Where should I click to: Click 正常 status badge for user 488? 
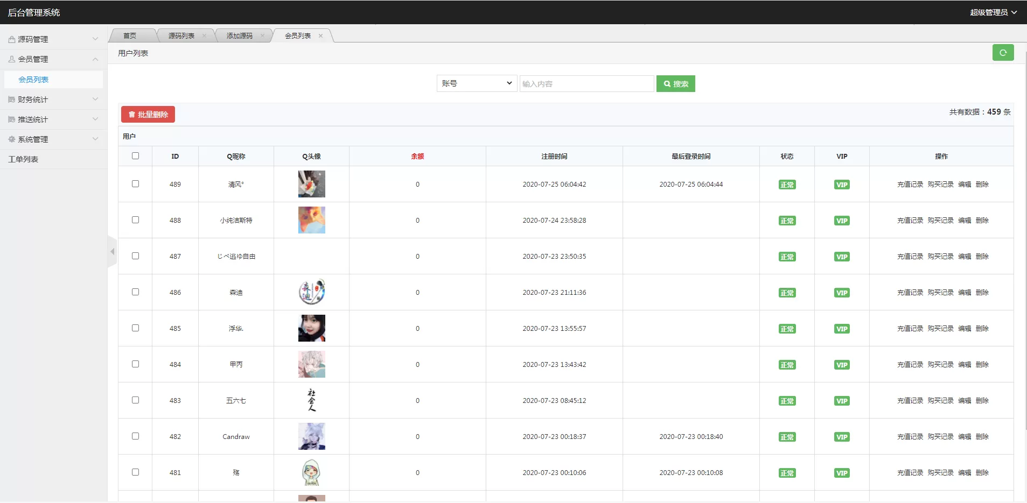(787, 221)
